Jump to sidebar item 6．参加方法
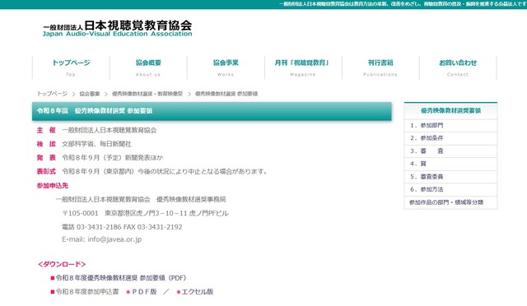 pos(450,189)
